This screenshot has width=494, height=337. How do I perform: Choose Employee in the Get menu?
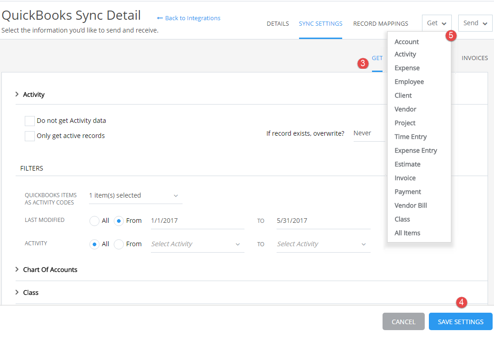[x=409, y=81]
